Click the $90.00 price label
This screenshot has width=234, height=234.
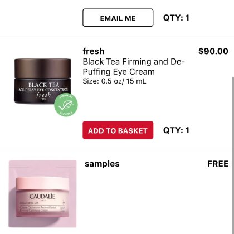tap(213, 51)
